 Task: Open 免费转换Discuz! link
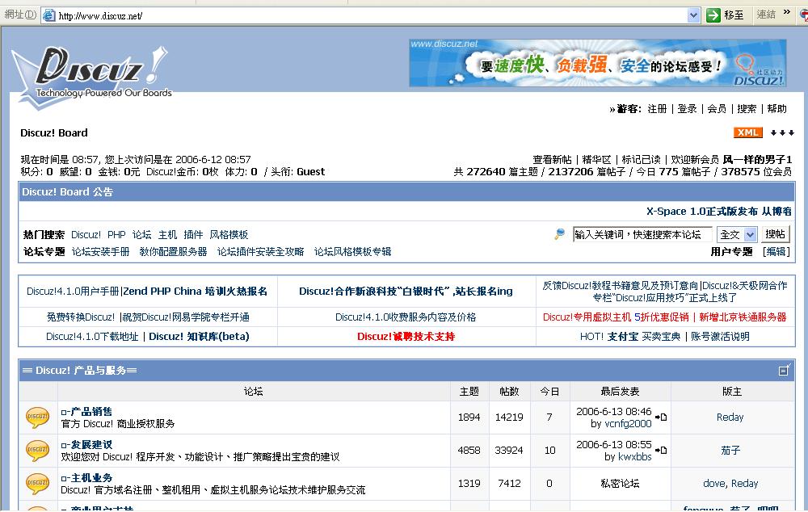coord(81,317)
